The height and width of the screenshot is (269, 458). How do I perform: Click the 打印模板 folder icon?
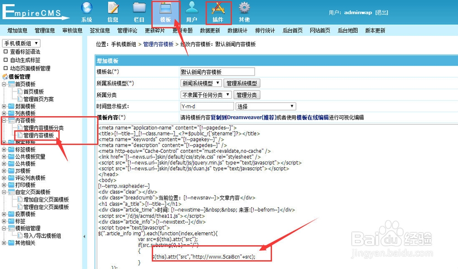(x=11, y=185)
